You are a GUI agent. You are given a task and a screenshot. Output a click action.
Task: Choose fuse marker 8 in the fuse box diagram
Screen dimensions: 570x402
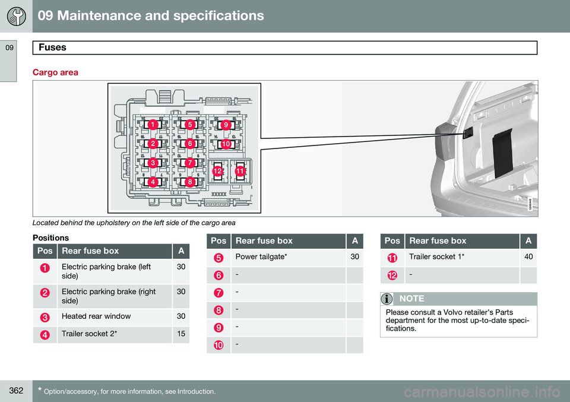pos(190,182)
